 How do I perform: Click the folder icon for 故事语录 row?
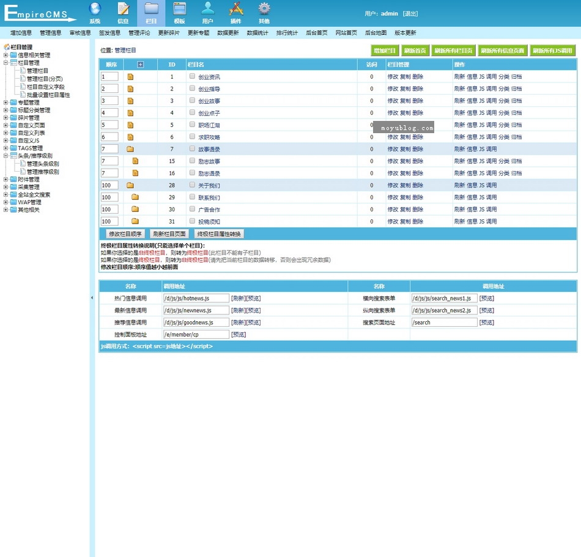coord(130,149)
